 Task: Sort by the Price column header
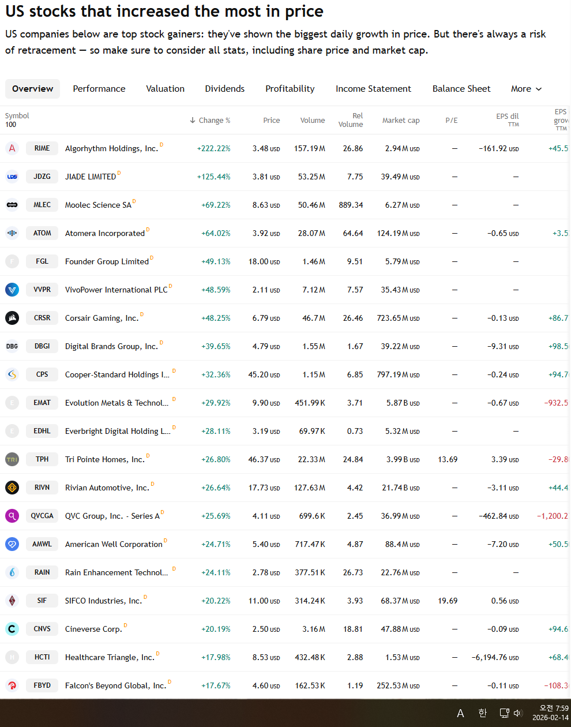[271, 121]
